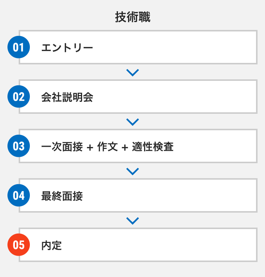Click chevron arrow below 最終面接 box

(132, 221)
